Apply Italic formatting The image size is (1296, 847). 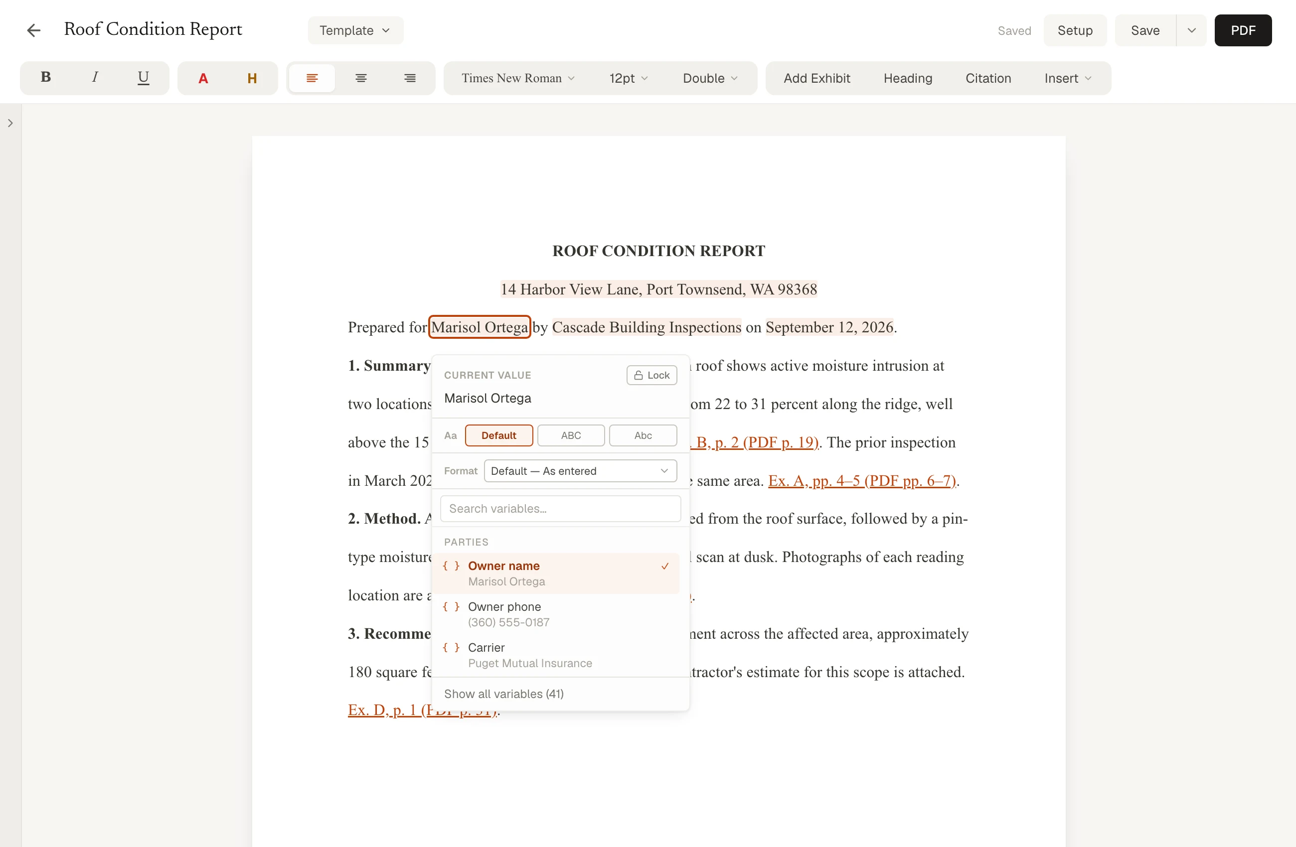click(x=95, y=78)
